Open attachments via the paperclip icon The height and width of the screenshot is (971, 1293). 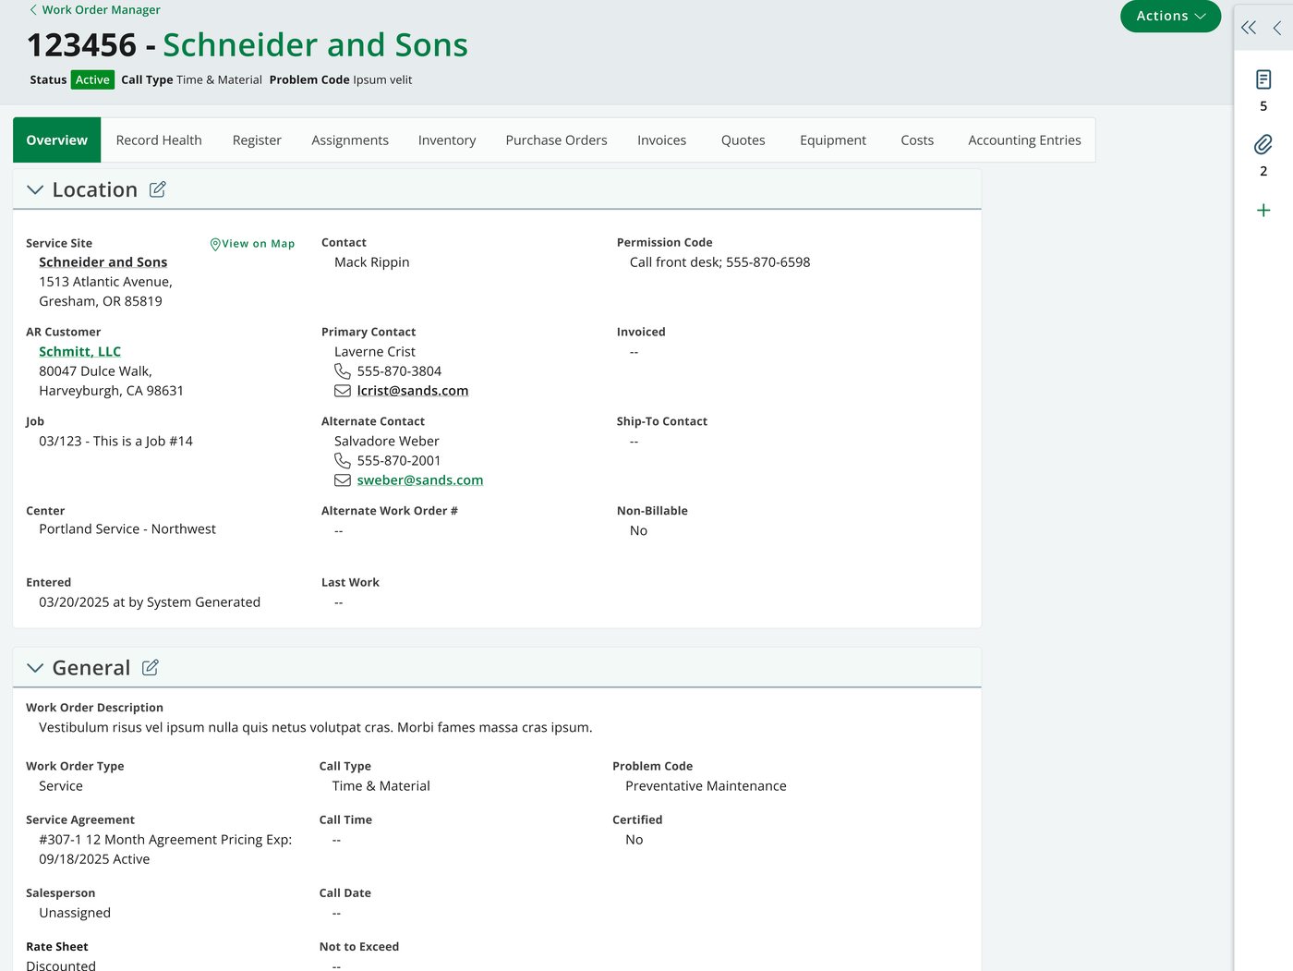[x=1263, y=144]
